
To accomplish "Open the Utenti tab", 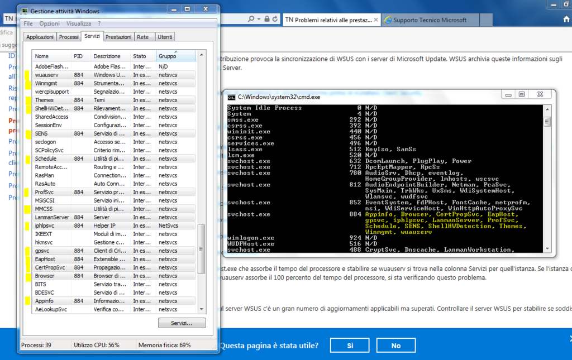I will [x=165, y=37].
